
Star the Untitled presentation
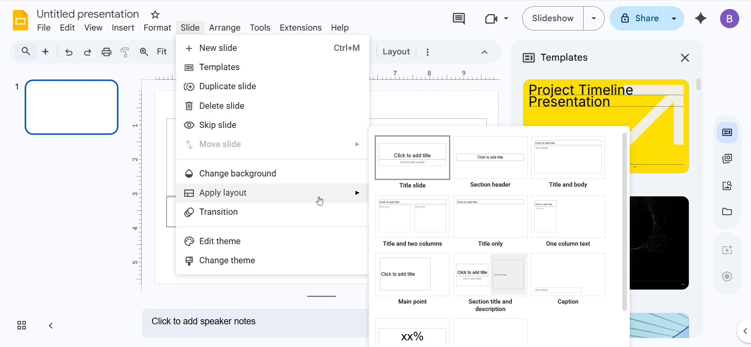tap(155, 15)
